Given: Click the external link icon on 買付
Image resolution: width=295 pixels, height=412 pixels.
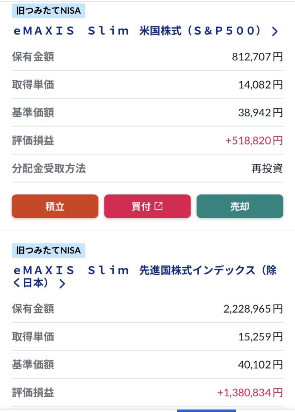Looking at the screenshot, I should tap(159, 206).
